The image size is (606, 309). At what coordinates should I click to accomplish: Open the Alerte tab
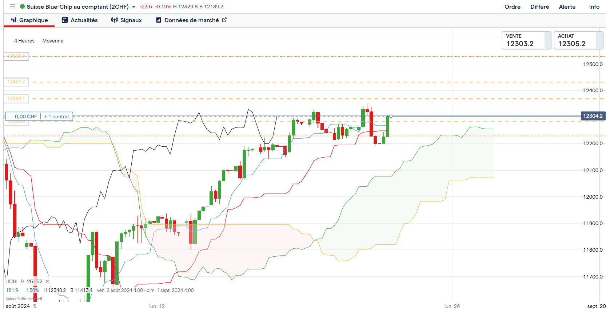point(567,7)
